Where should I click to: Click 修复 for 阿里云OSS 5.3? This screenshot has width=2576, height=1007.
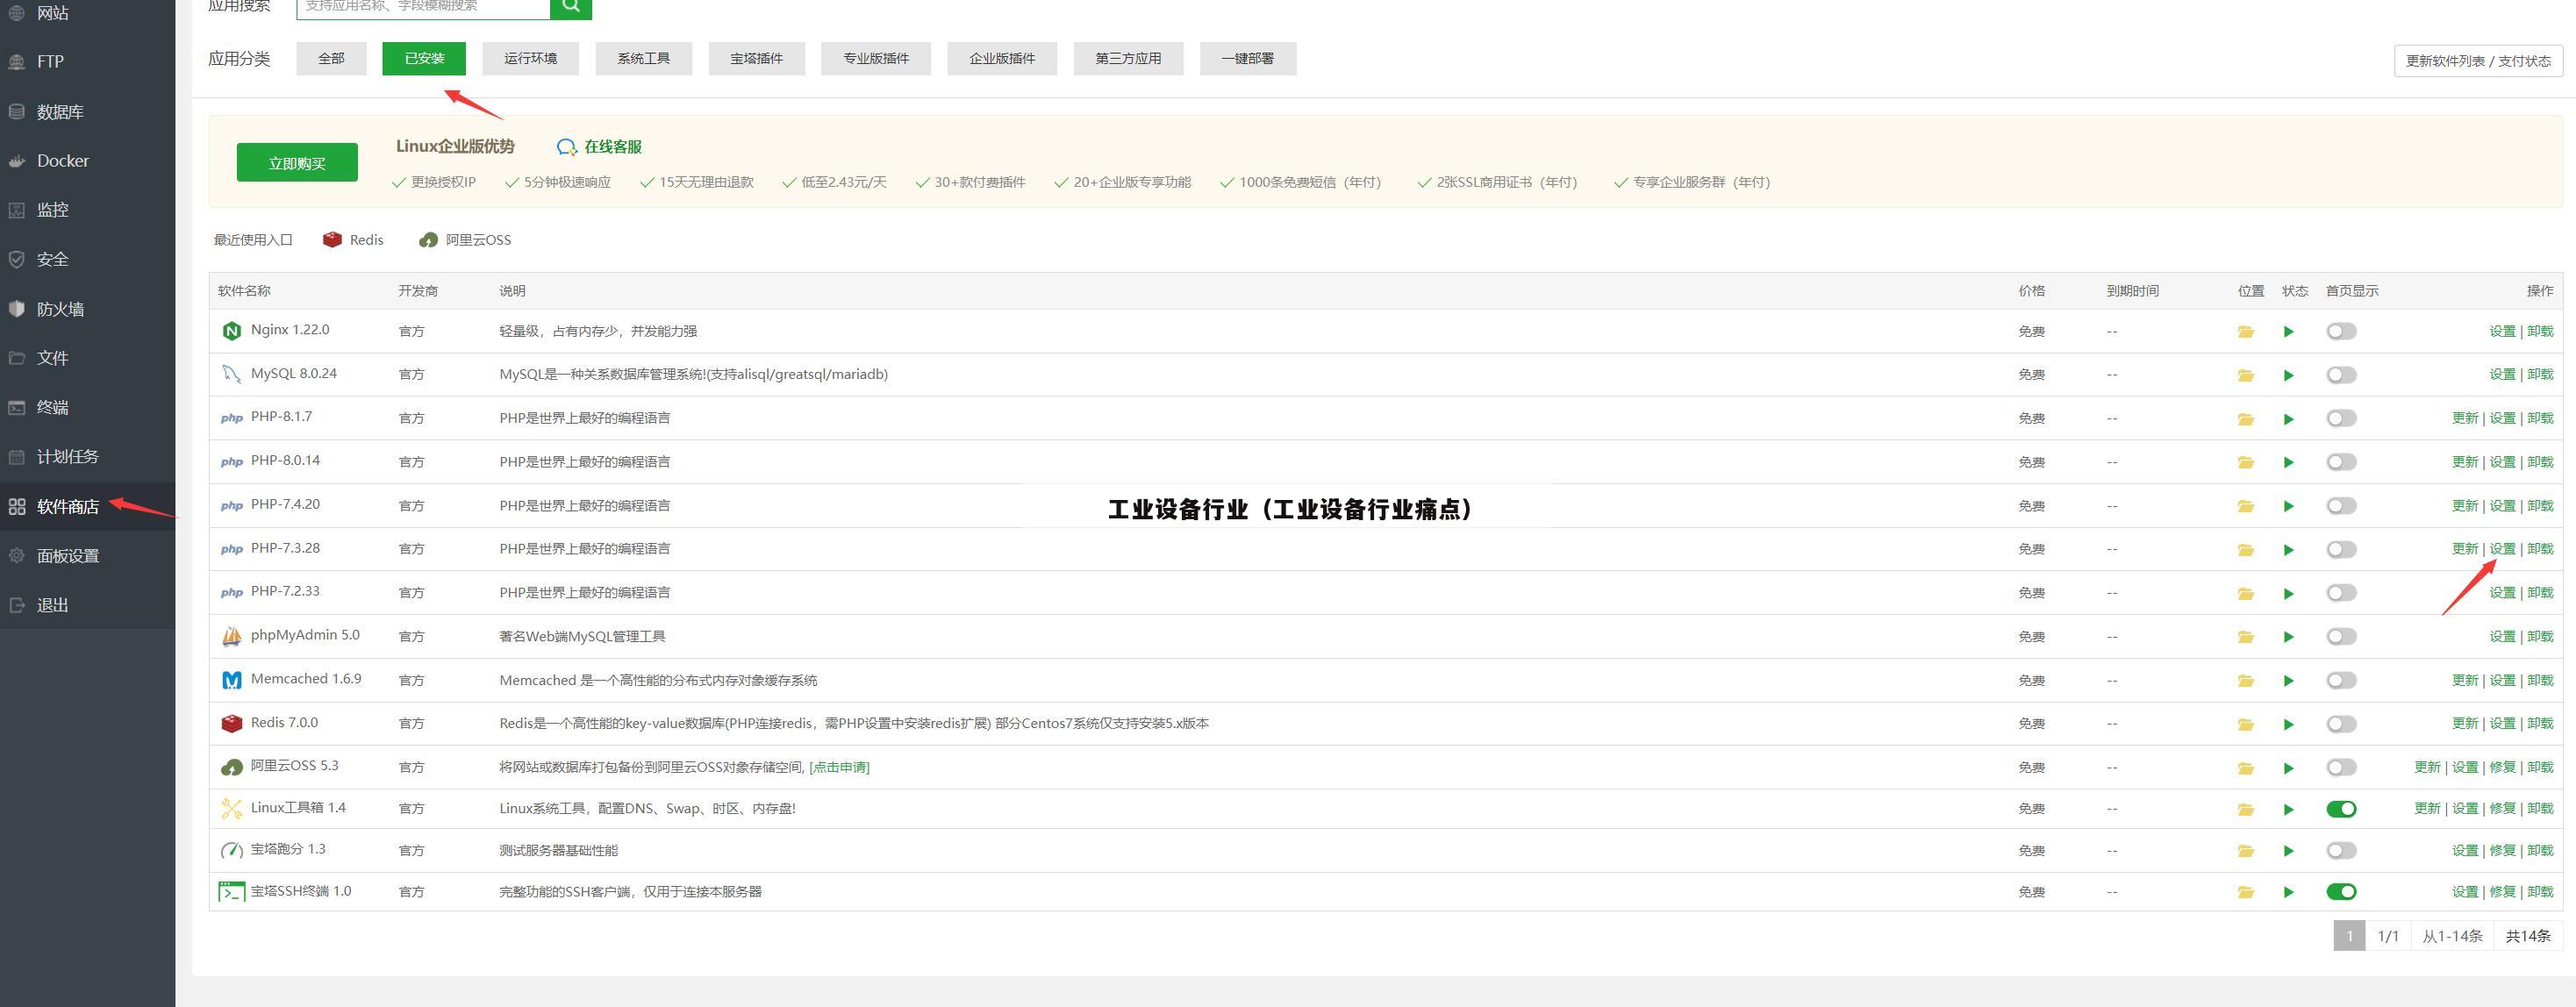click(x=2502, y=768)
